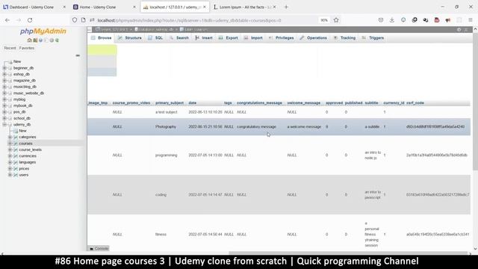Click the table icon beside categories

click(16, 137)
